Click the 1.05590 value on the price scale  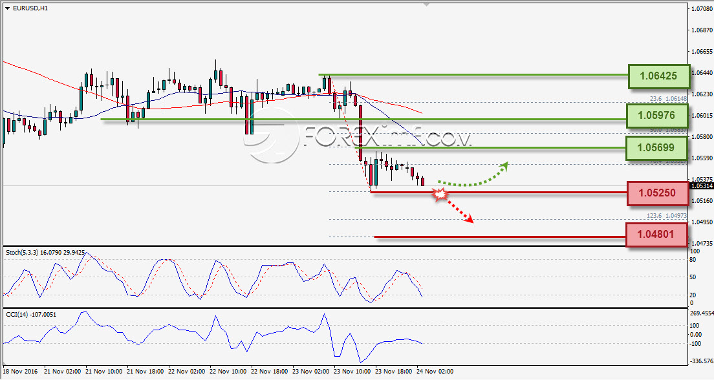click(x=702, y=158)
